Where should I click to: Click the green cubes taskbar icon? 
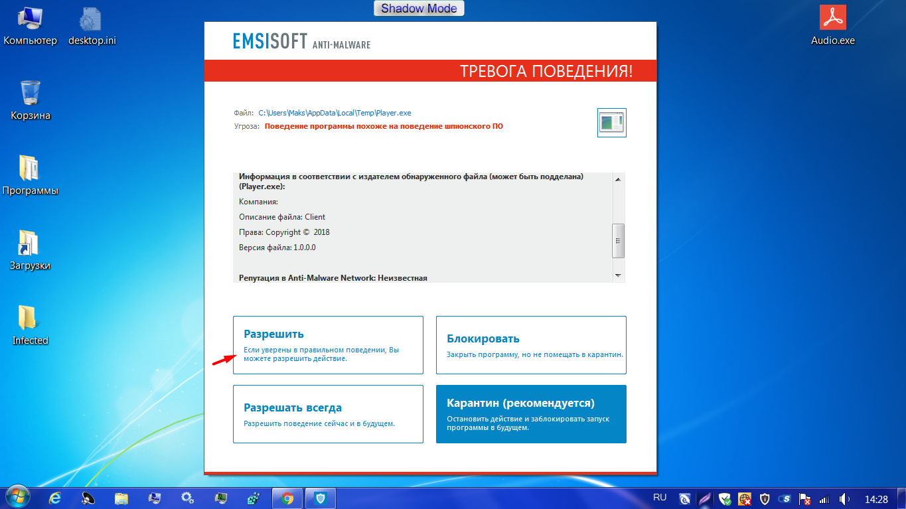254,498
